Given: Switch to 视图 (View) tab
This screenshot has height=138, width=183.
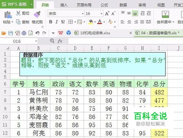Looking at the screenshot, I should tap(161, 5).
